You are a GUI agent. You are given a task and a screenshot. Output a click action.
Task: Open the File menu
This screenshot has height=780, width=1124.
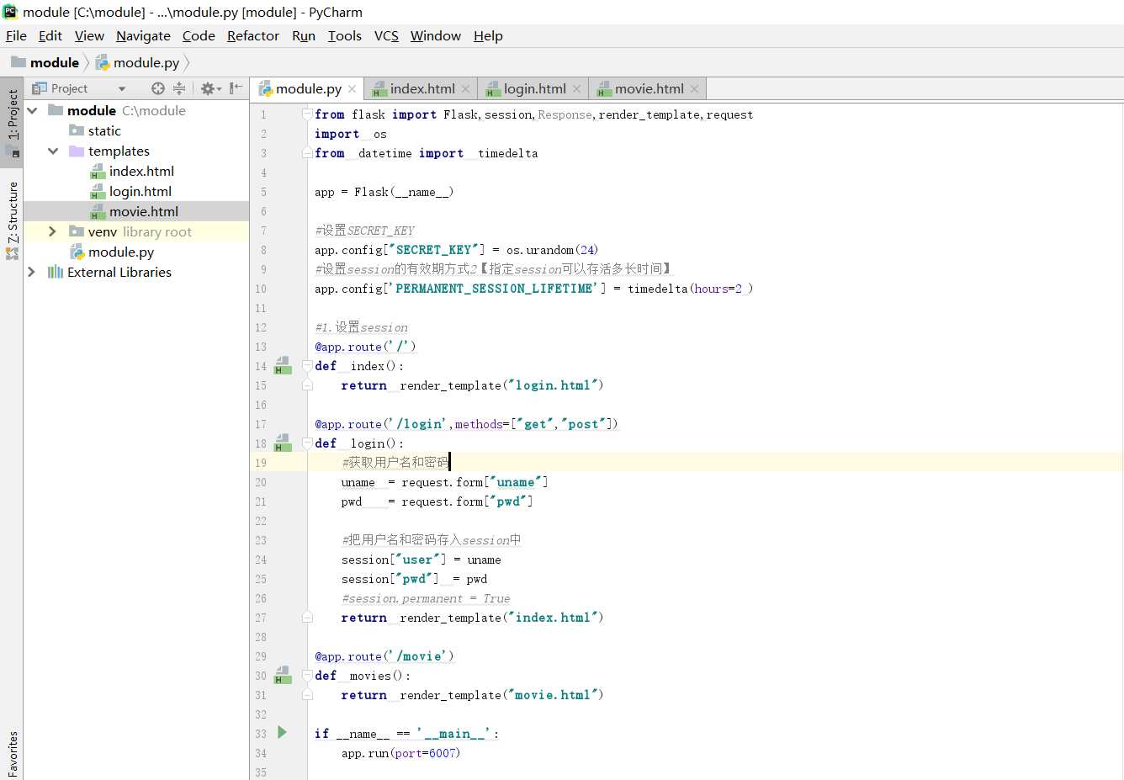click(x=16, y=35)
